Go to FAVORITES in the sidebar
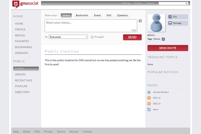Screen dimensions: 201x134 [22, 41]
